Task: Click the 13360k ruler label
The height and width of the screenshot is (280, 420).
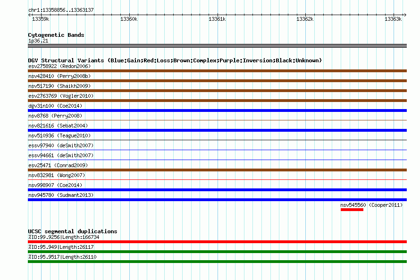Action: (129, 19)
